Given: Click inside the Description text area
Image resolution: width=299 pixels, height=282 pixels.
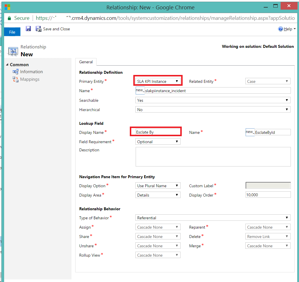Looking at the screenshot, I should 213,157.
